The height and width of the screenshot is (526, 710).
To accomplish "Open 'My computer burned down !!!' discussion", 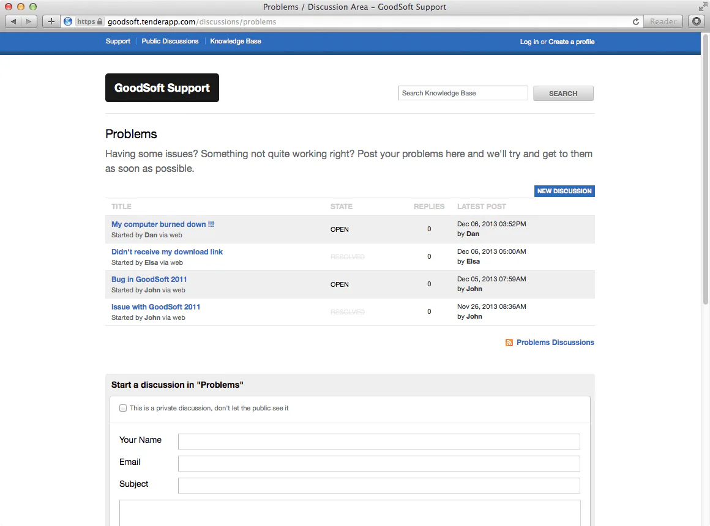I will click(163, 224).
